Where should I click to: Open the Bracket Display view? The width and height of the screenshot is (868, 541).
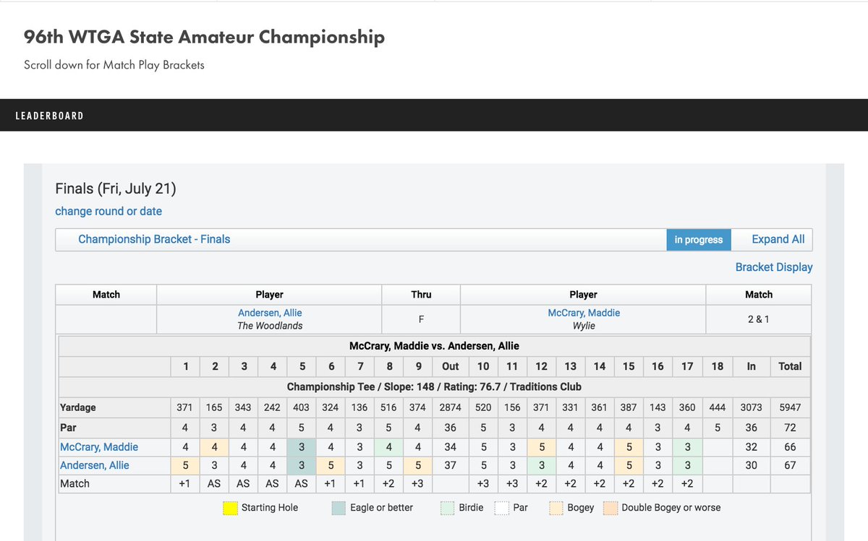tap(774, 267)
